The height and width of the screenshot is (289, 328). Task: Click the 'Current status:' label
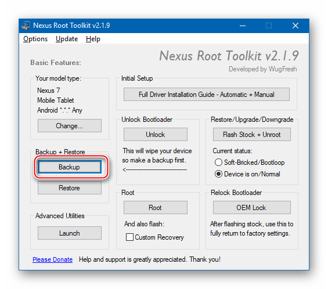233,151
